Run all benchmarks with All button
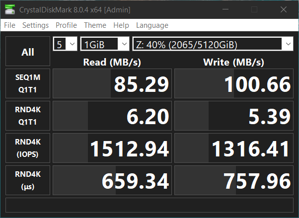Image resolution: width=299 pixels, height=218 pixels. (x=28, y=51)
